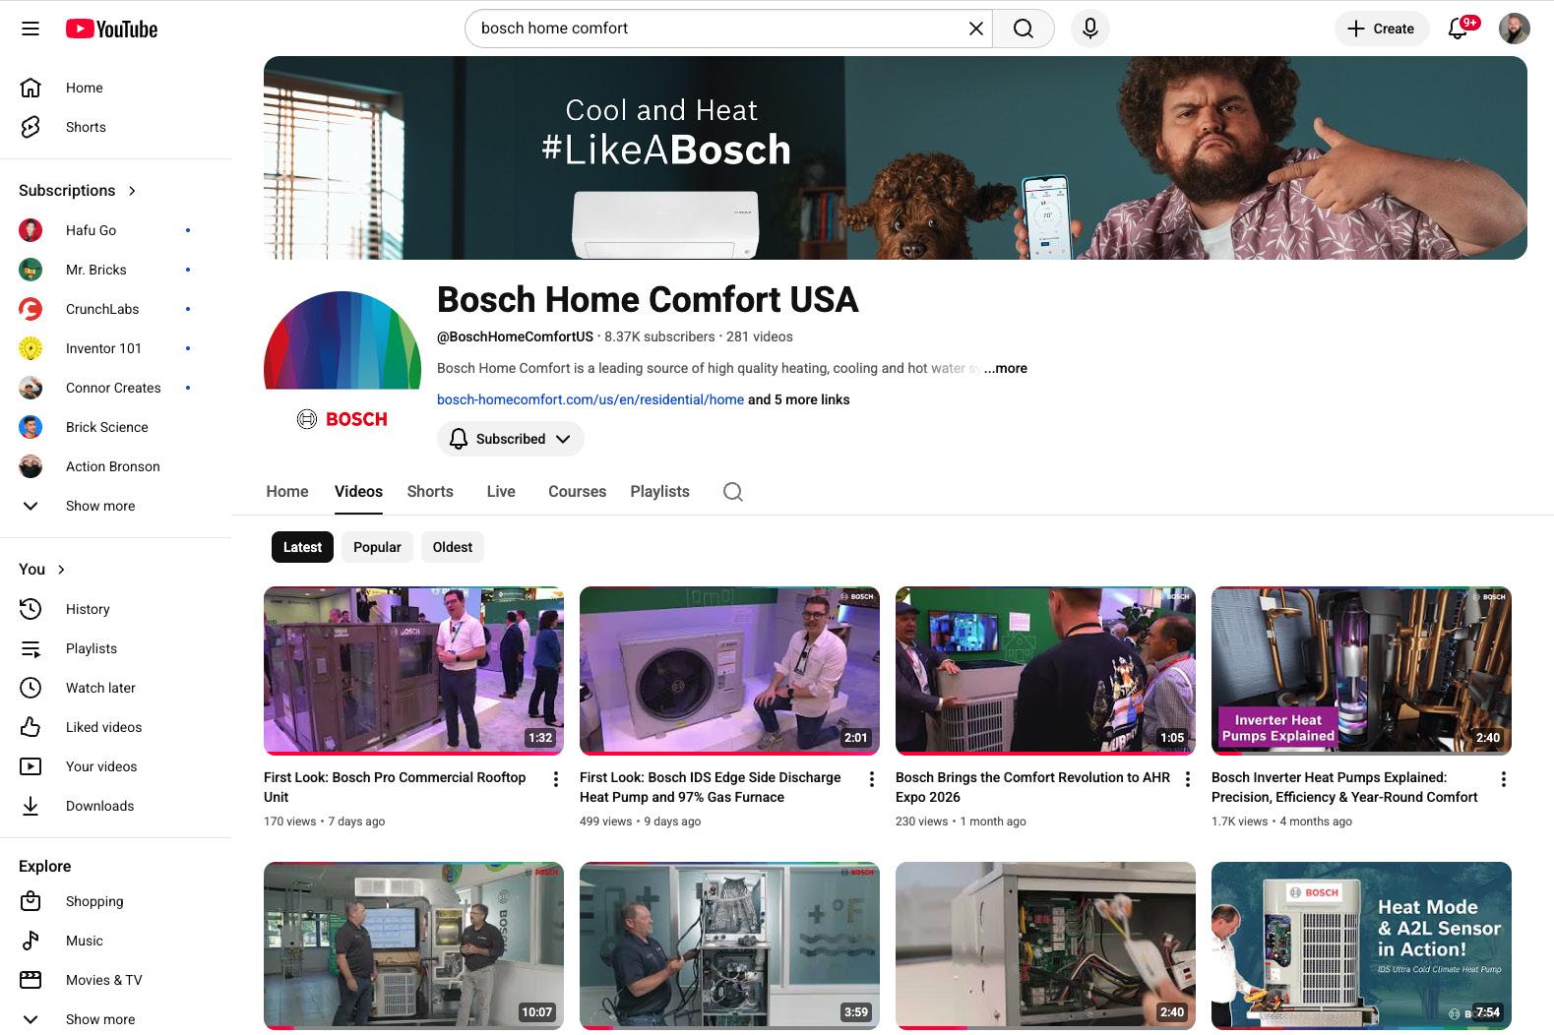Switch to channel Home tab
Image resolution: width=1554 pixels, height=1035 pixels.
coord(287,491)
